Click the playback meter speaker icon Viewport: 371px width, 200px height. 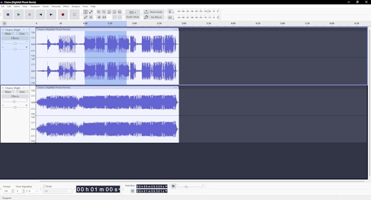pyautogui.click(x=170, y=17)
